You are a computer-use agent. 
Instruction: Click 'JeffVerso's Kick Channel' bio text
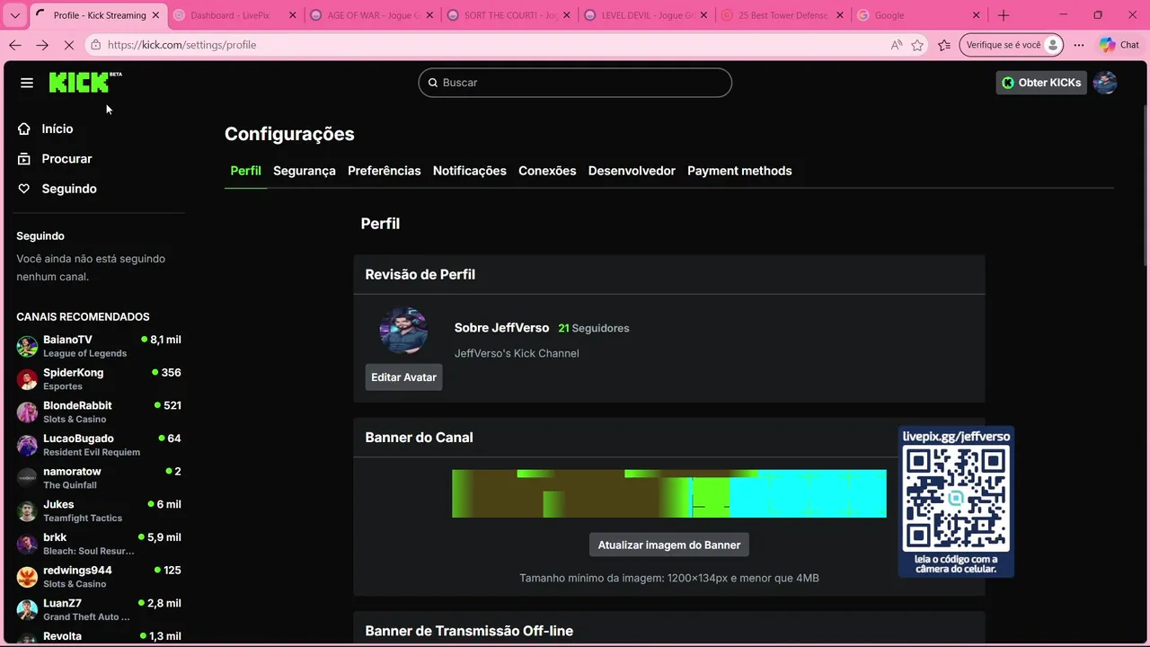pos(517,353)
